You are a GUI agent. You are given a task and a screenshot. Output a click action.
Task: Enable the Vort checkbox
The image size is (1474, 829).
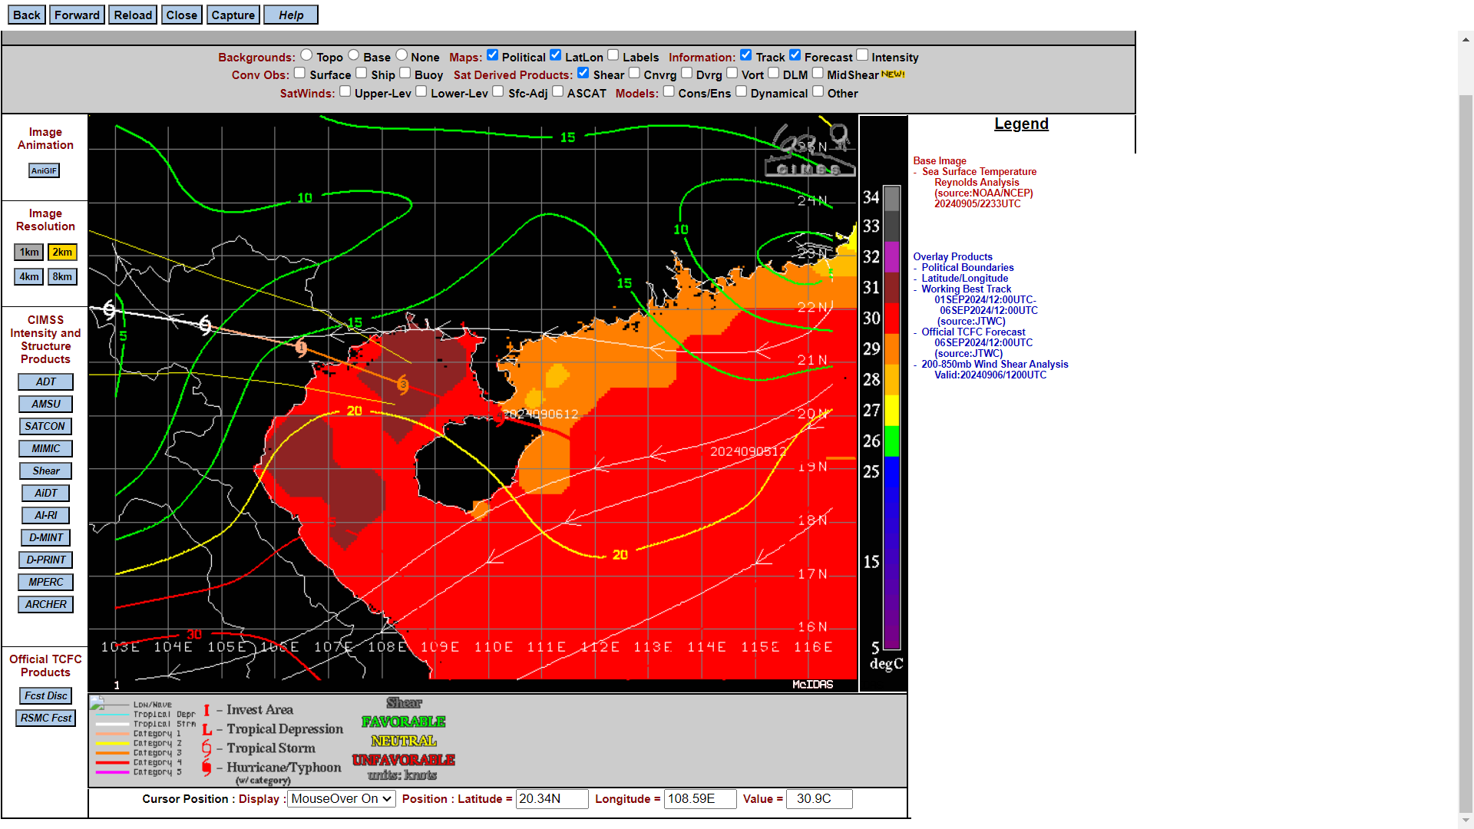732,73
